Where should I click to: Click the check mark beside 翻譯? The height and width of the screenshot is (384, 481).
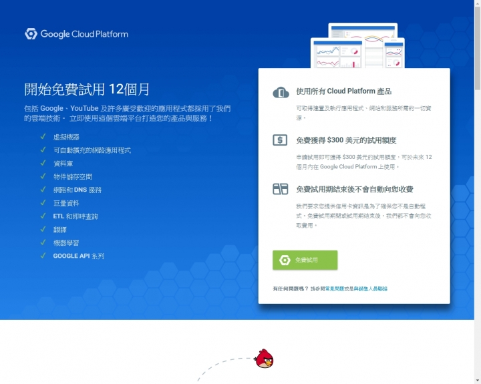43,229
